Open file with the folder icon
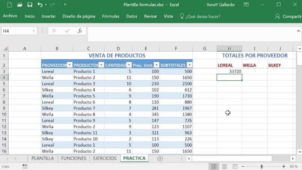The image size is (302, 170). (19, 5)
